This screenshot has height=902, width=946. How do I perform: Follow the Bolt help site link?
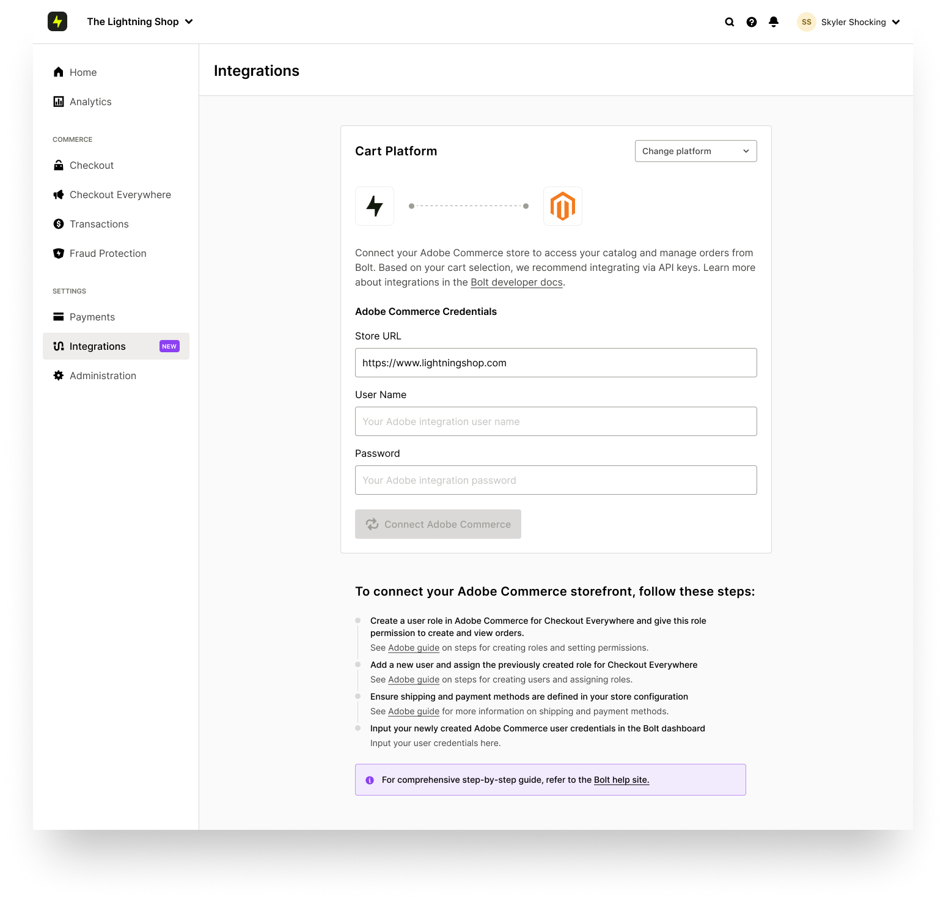621,780
